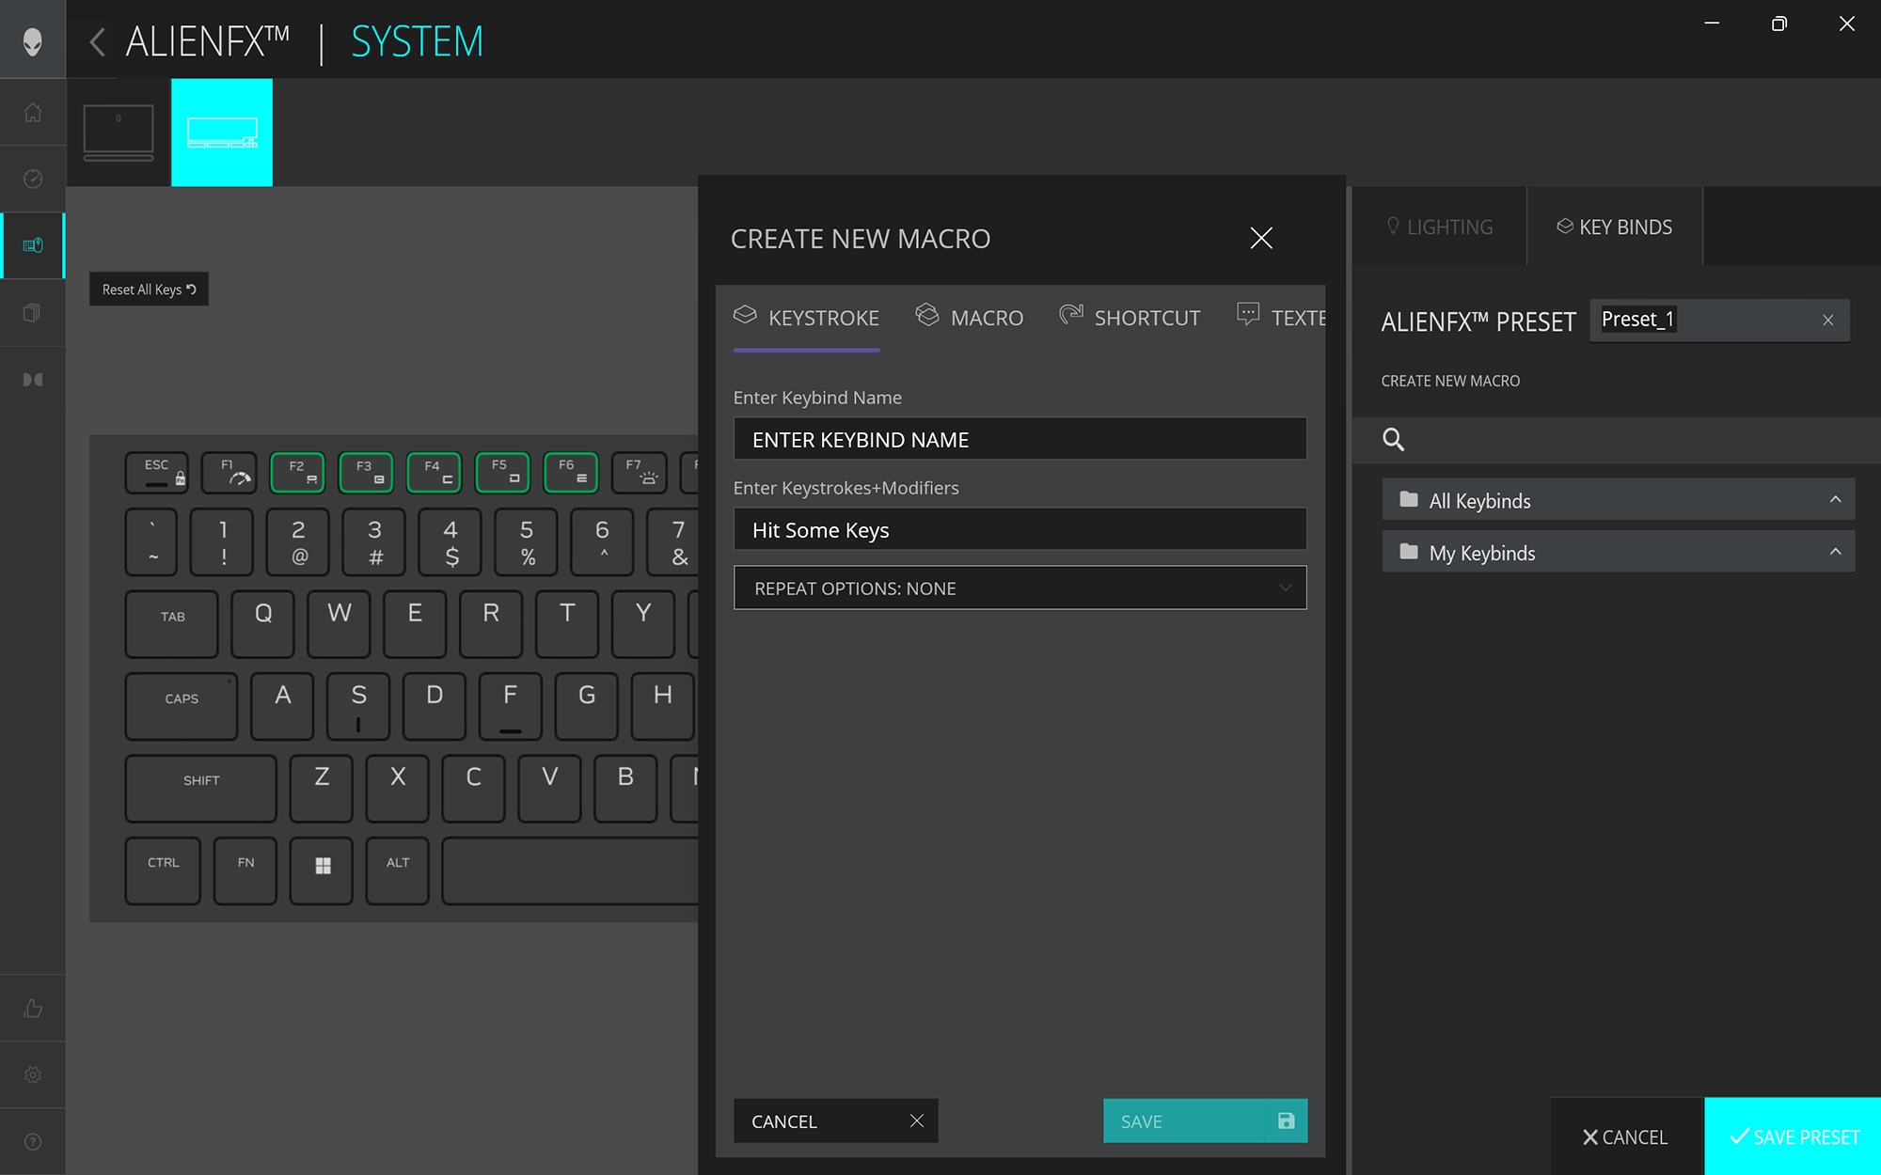
Task: Select the ALT key on keyboard
Action: point(397,870)
